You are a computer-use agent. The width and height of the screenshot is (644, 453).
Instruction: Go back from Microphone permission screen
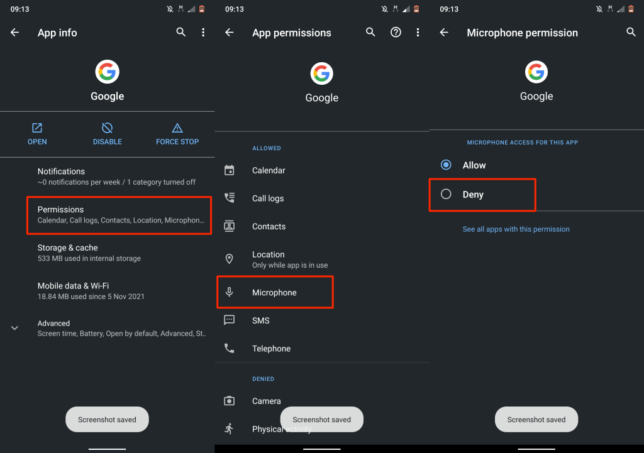444,33
